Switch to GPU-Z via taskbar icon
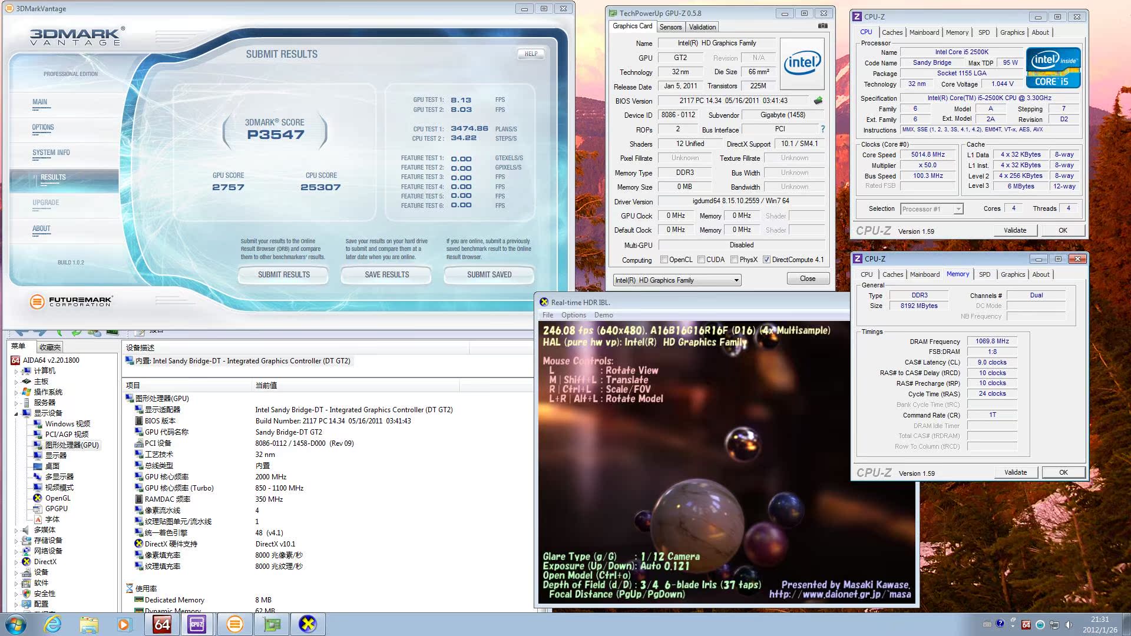 pyautogui.click(x=272, y=624)
